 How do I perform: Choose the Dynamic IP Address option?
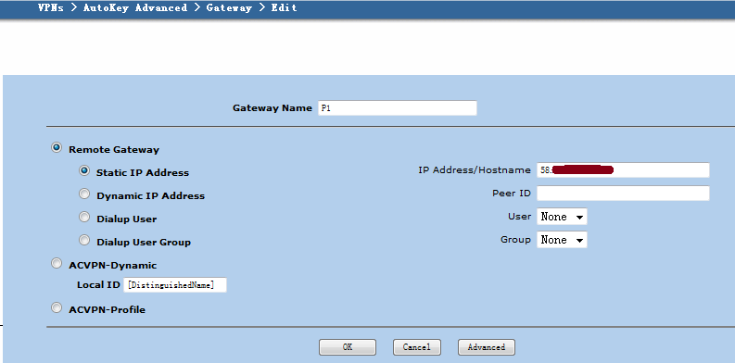[84, 194]
